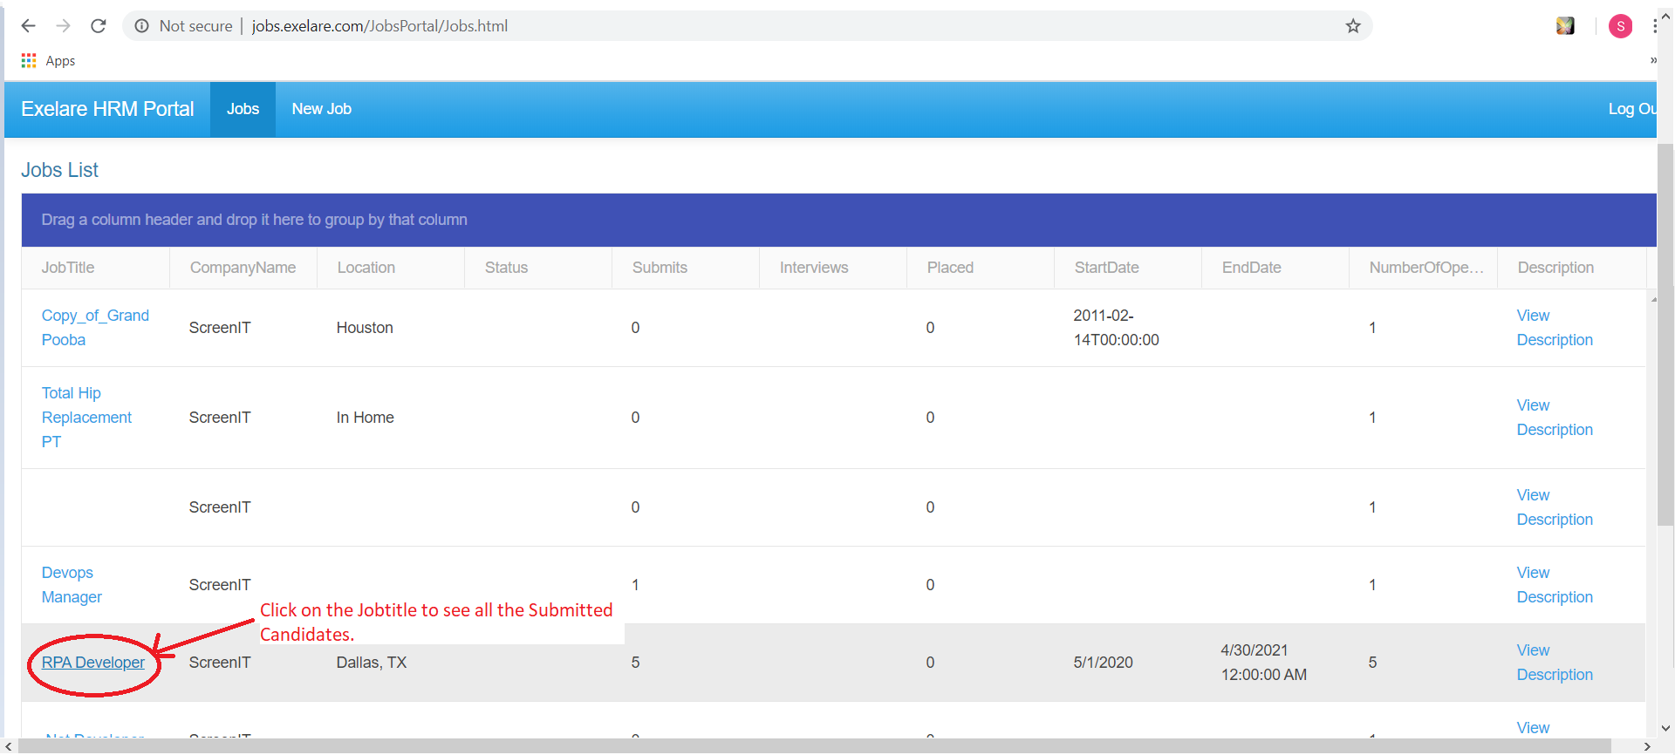Sort by the JobTitle column header
Viewport: 1675px width, 755px height.
pyautogui.click(x=68, y=268)
